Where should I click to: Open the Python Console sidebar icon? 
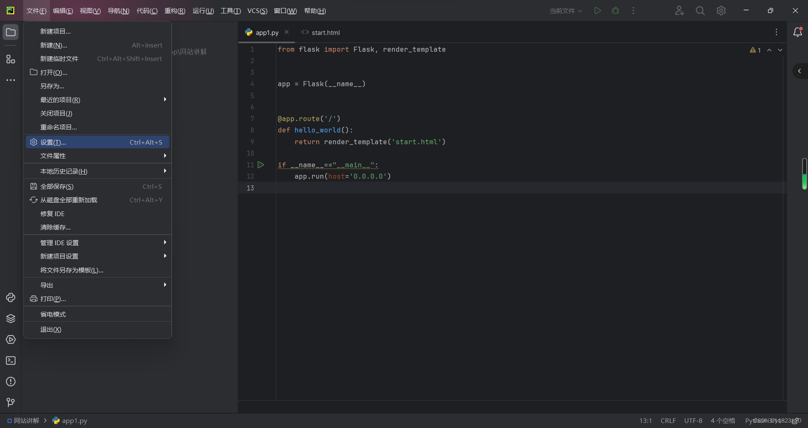11,298
